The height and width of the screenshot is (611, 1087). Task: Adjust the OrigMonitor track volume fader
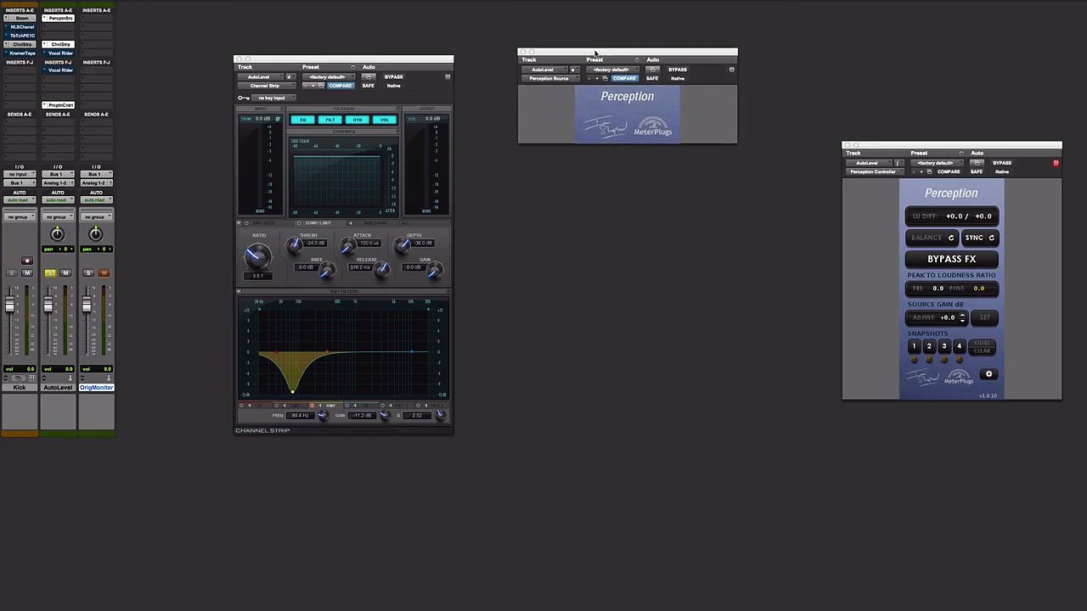87,305
